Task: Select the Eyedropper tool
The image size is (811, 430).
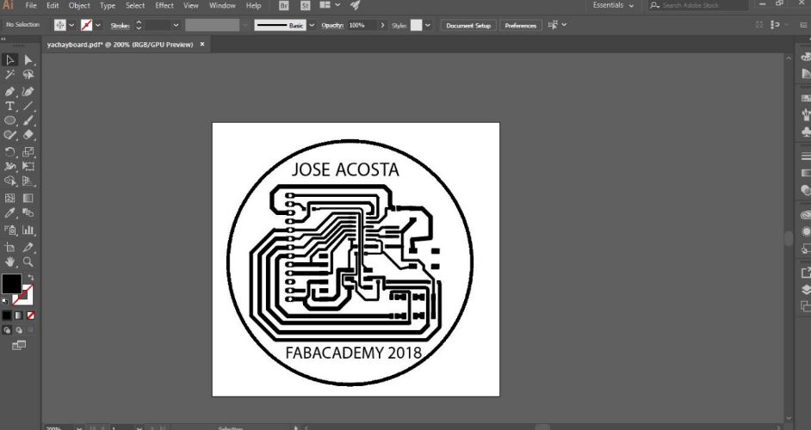Action: coord(9,213)
